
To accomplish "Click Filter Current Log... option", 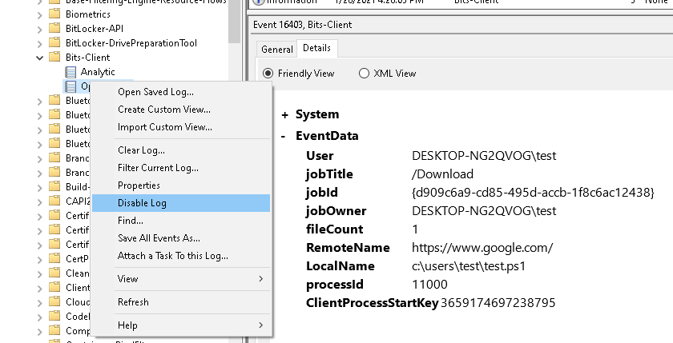I will tap(158, 168).
